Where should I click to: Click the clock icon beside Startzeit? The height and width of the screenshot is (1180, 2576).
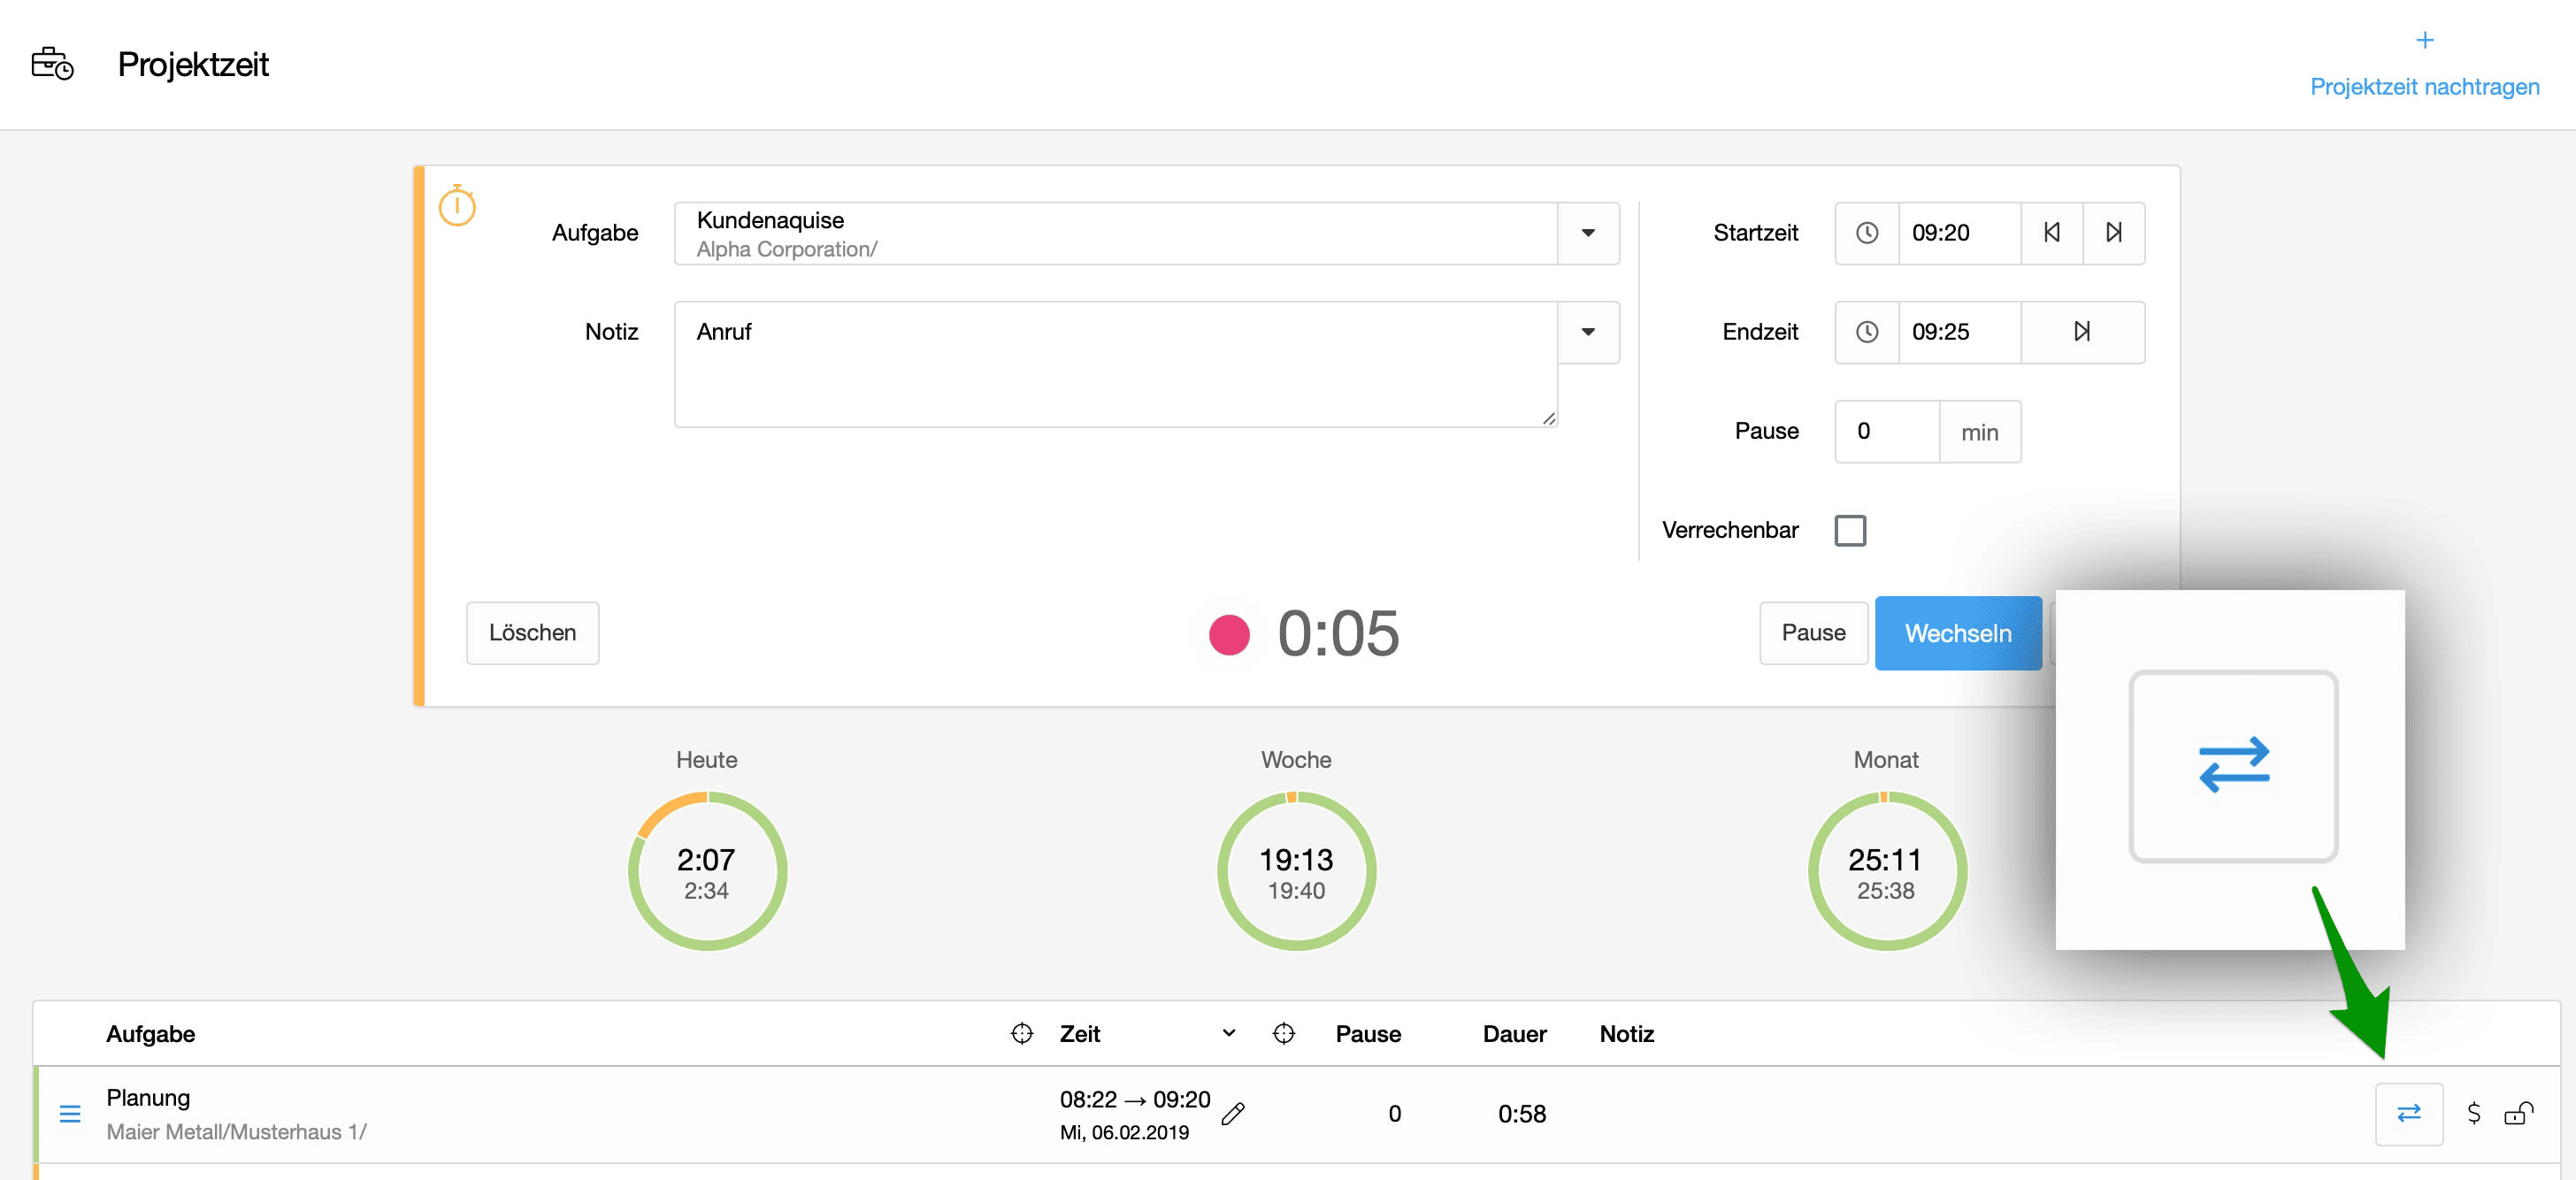(1867, 233)
